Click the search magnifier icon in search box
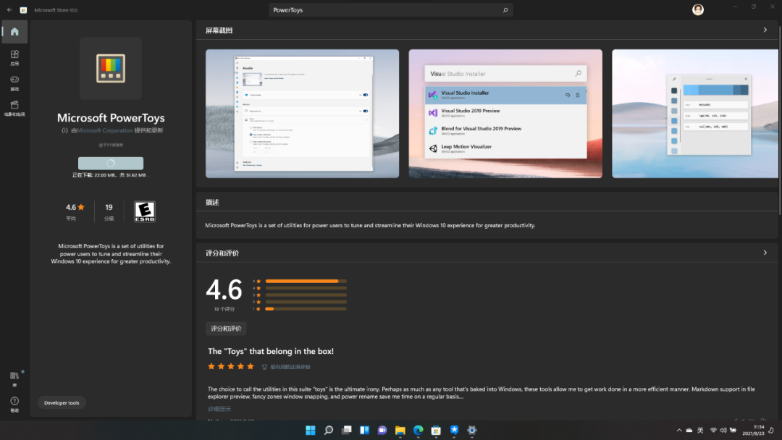 coord(505,10)
